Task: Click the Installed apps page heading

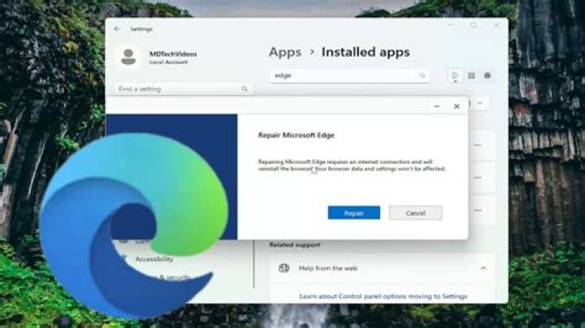Action: click(x=366, y=52)
